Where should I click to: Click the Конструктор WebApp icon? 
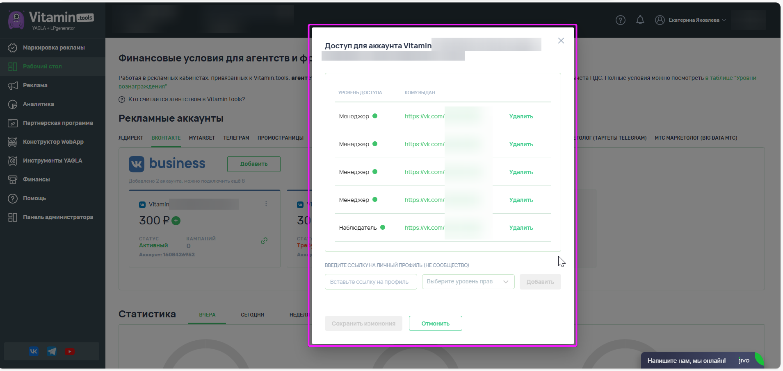[13, 142]
